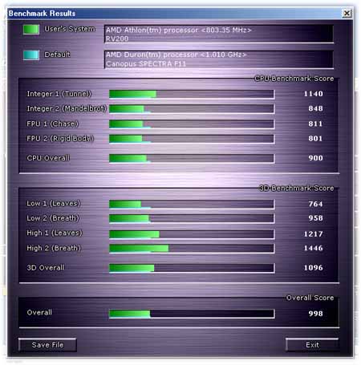Click the FPU 2 (Rigid Body) bar
This screenshot has width=361, height=365.
(x=192, y=139)
